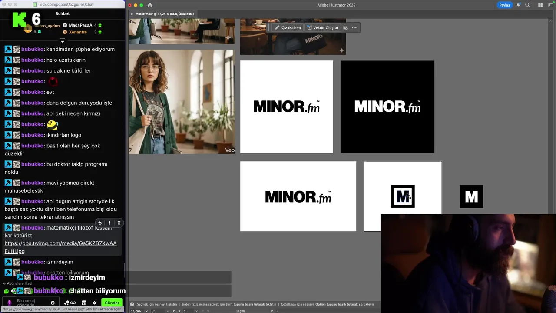Click the Paylaş share button

click(504, 5)
